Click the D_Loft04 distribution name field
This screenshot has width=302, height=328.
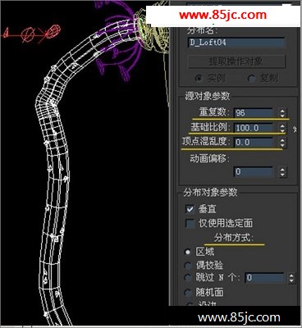[x=236, y=43]
